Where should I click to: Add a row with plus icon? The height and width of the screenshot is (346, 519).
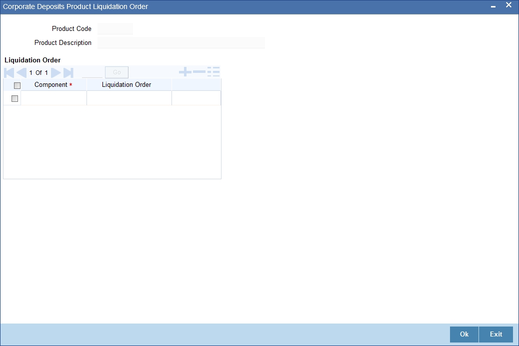click(185, 72)
